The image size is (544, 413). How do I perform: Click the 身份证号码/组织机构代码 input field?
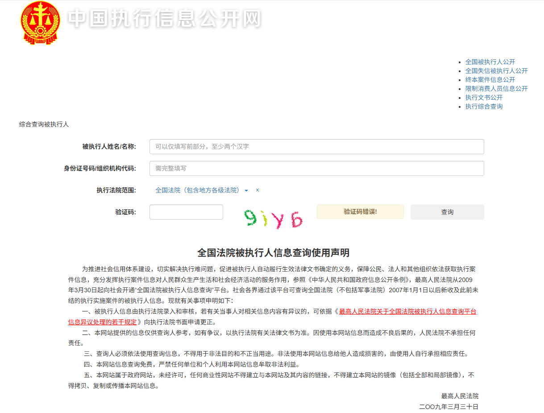pos(316,168)
